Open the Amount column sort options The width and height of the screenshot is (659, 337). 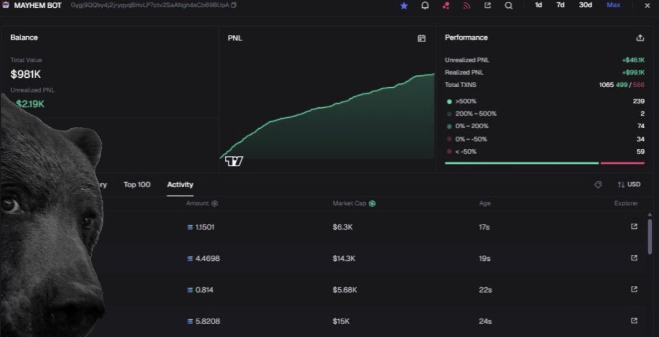tap(202, 203)
